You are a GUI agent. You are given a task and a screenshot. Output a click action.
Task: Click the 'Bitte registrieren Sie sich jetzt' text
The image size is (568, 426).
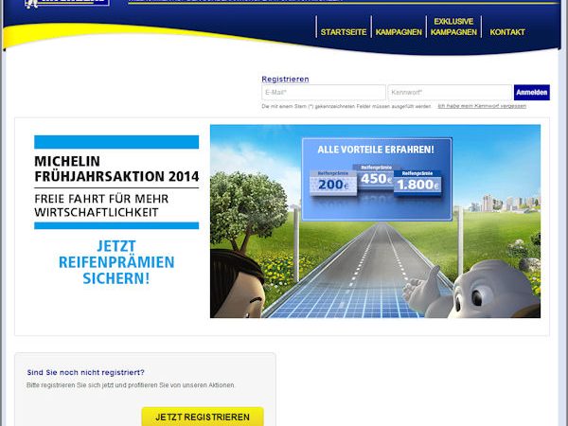pos(131,385)
